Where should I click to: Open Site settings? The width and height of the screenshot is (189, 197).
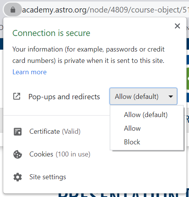(x=48, y=177)
